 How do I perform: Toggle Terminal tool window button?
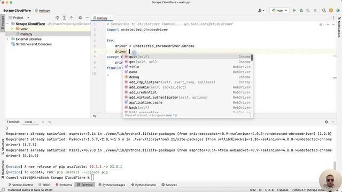pos(84,185)
